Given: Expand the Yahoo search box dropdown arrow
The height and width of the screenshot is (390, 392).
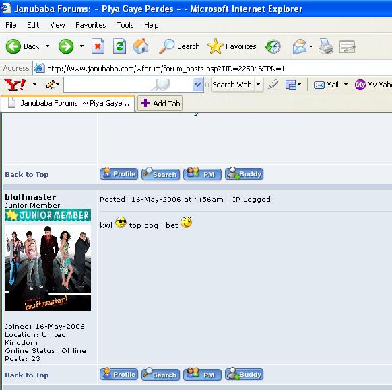Looking at the screenshot, I should coord(197,85).
